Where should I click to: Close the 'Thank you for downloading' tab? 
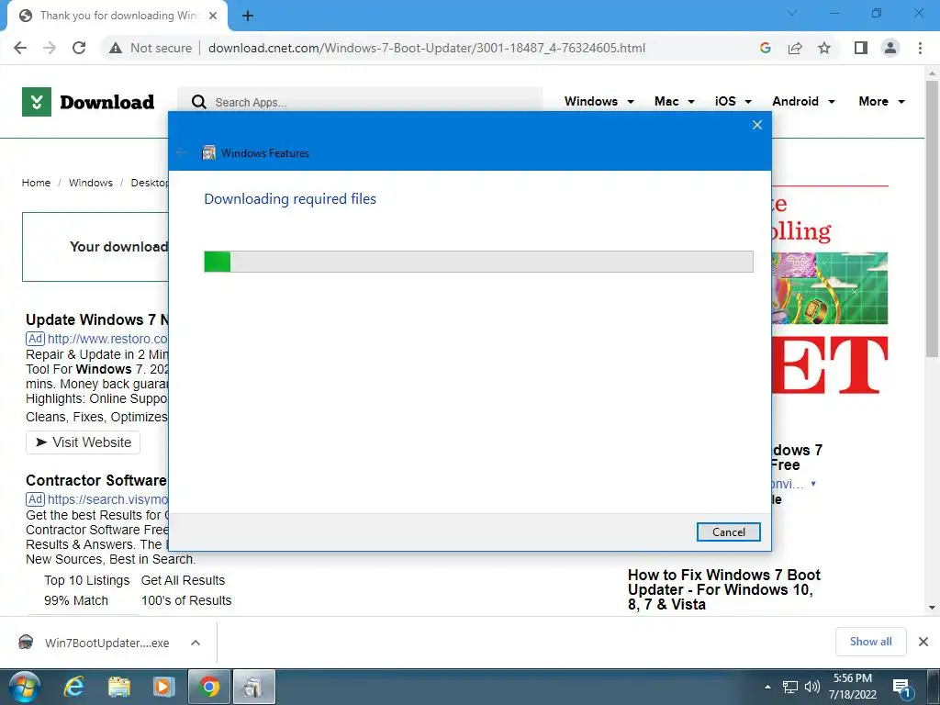pos(213,16)
